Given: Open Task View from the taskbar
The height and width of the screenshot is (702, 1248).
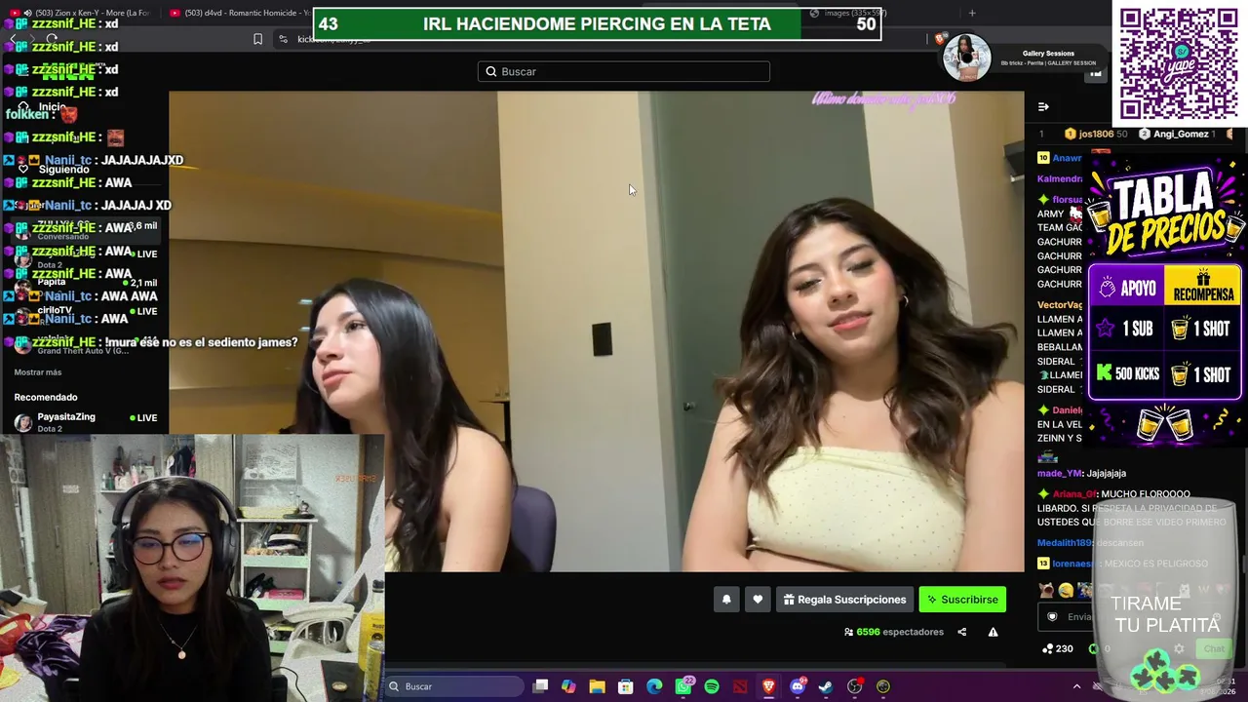Looking at the screenshot, I should tap(540, 686).
